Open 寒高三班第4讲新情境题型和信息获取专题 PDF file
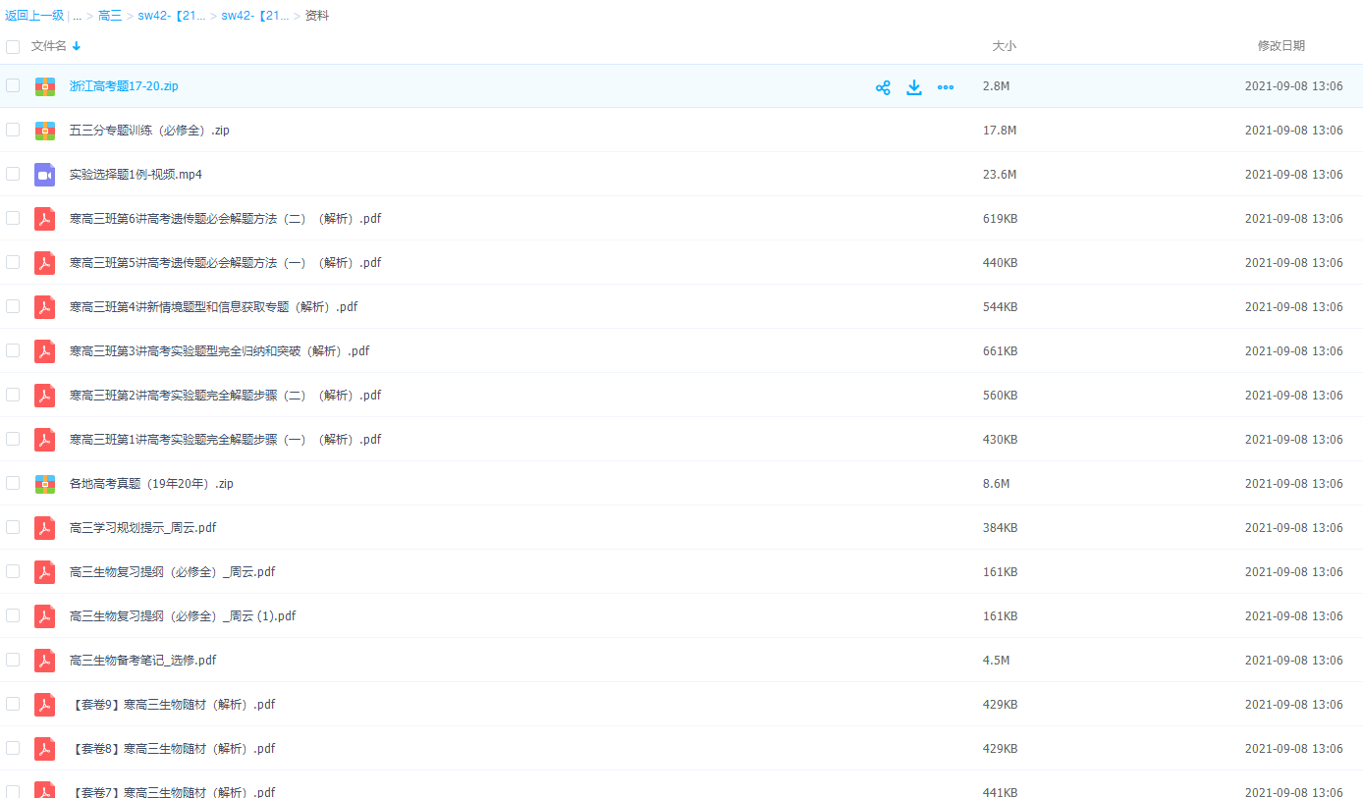This screenshot has width=1363, height=798. pos(213,307)
